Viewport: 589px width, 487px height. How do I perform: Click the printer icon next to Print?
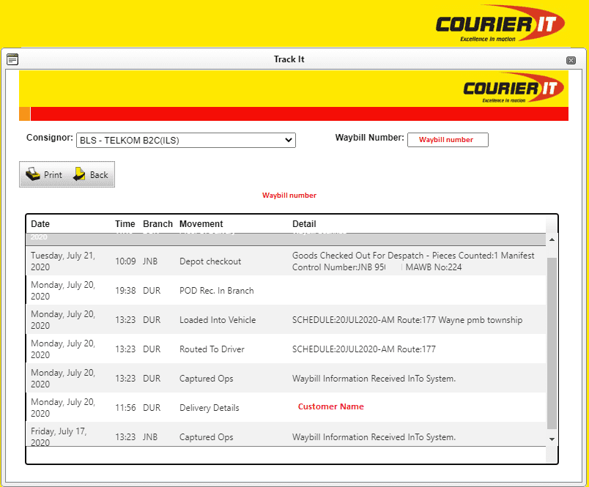33,174
